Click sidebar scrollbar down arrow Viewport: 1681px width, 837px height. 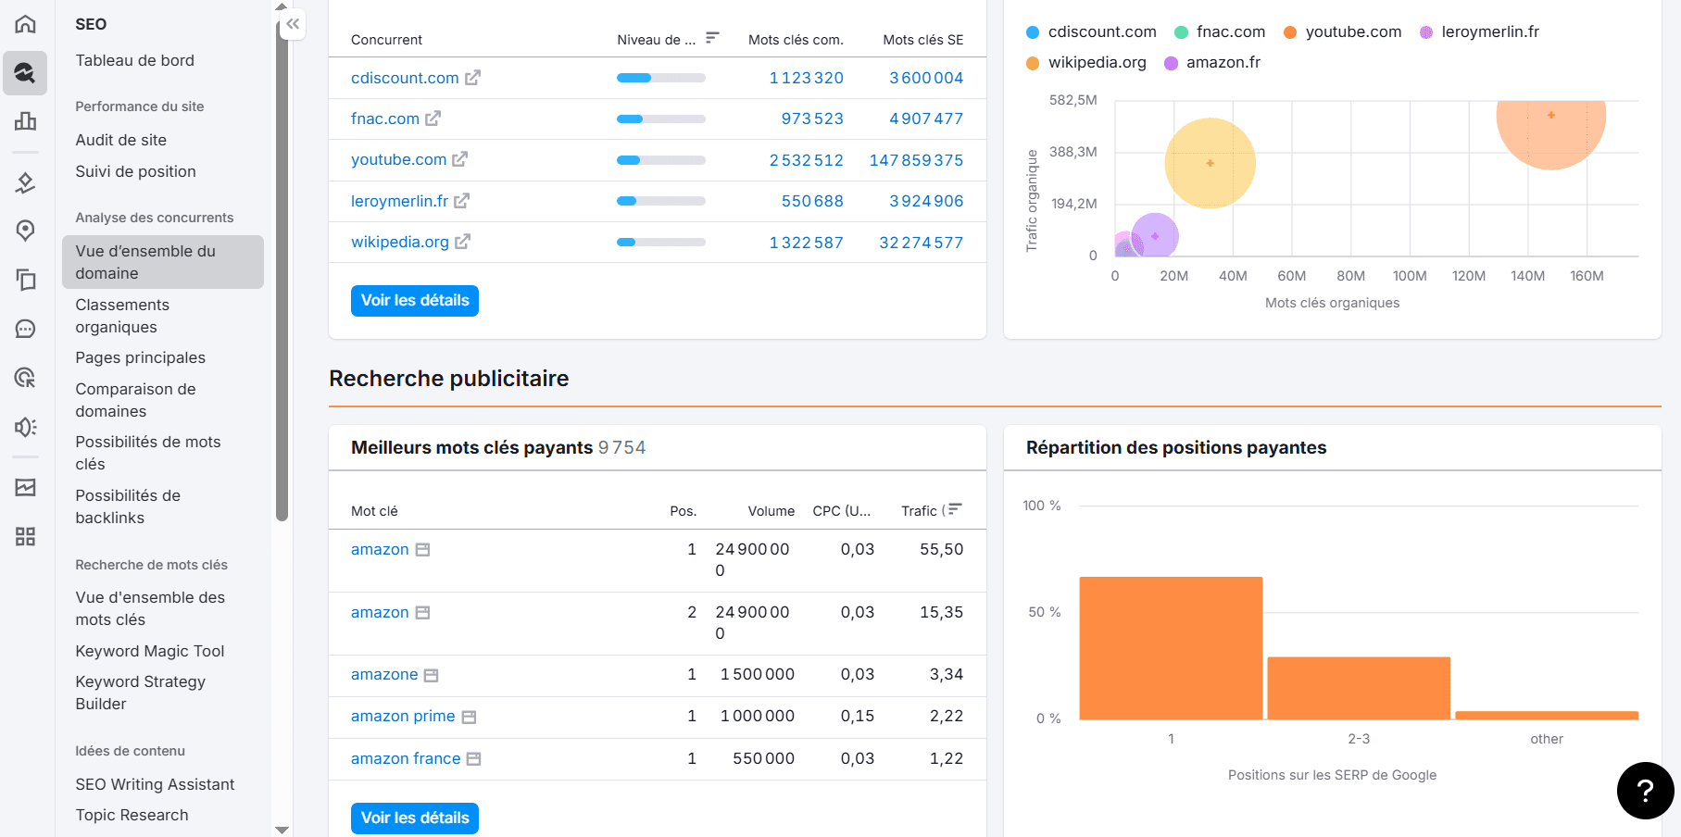point(282,830)
